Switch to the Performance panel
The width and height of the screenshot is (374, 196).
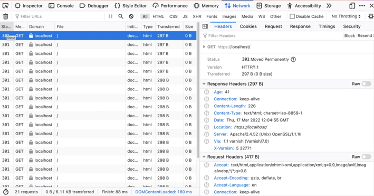click(x=170, y=6)
